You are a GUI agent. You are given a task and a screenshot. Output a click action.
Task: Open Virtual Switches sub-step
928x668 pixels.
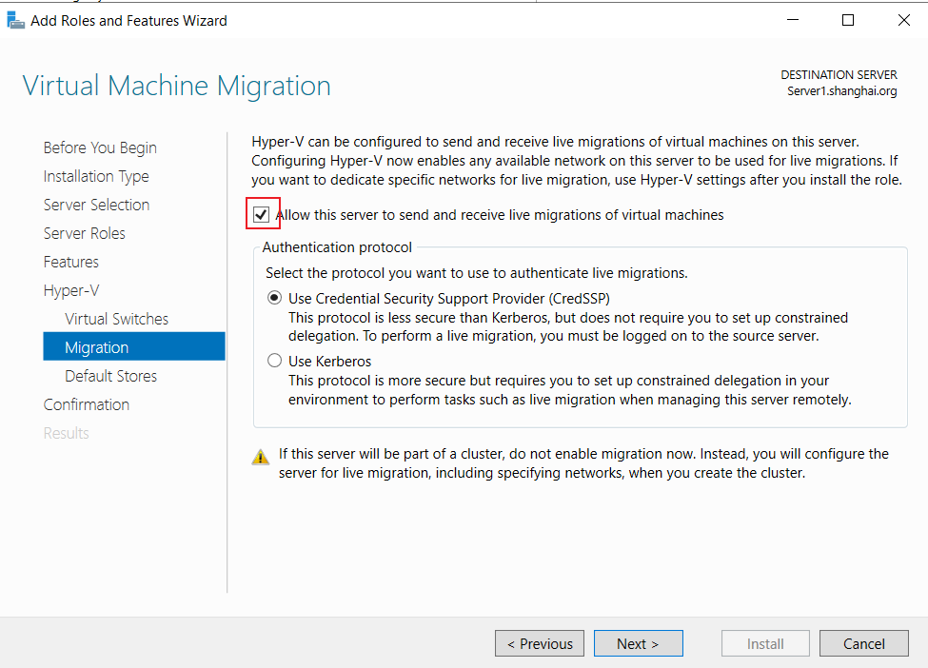pos(116,319)
